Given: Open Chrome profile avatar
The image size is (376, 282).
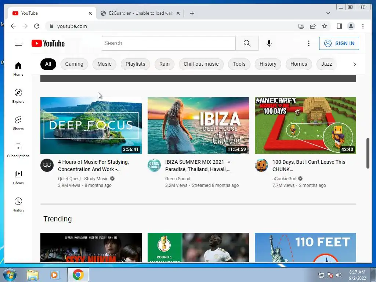Looking at the screenshot, I should click(x=351, y=26).
